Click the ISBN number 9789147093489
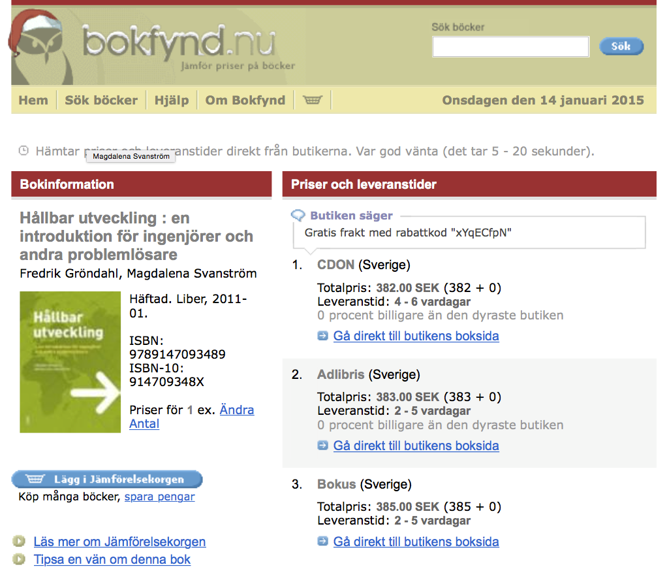Viewport: 667px width, 569px height. pos(178,354)
